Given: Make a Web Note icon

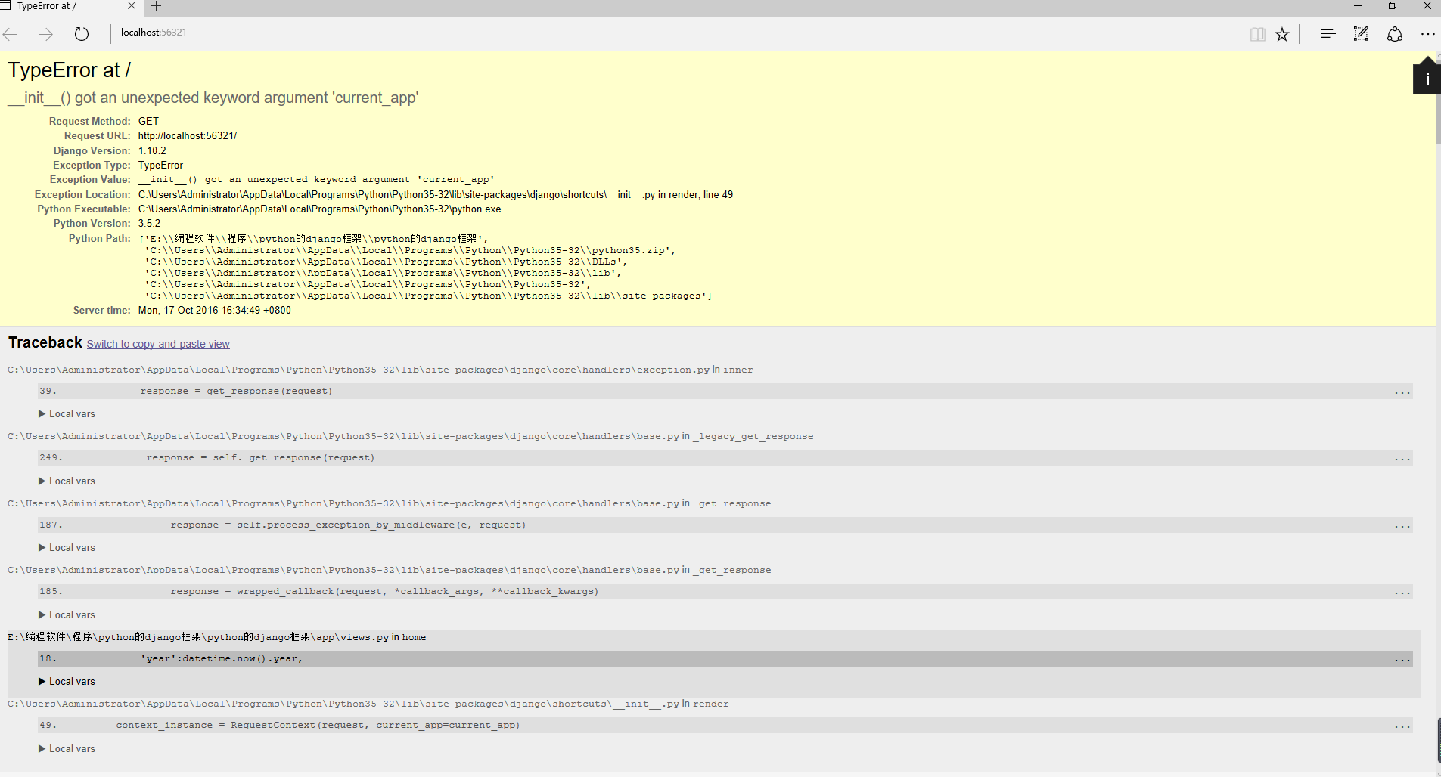Looking at the screenshot, I should coord(1361,34).
